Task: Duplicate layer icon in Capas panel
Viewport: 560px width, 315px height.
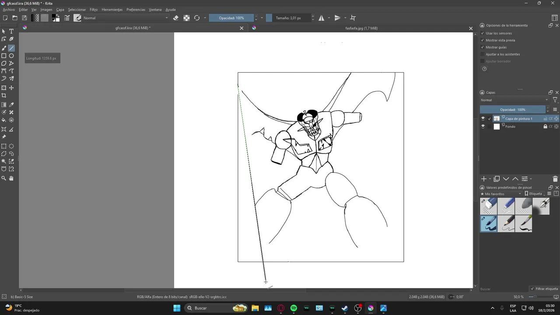Action: point(497,179)
